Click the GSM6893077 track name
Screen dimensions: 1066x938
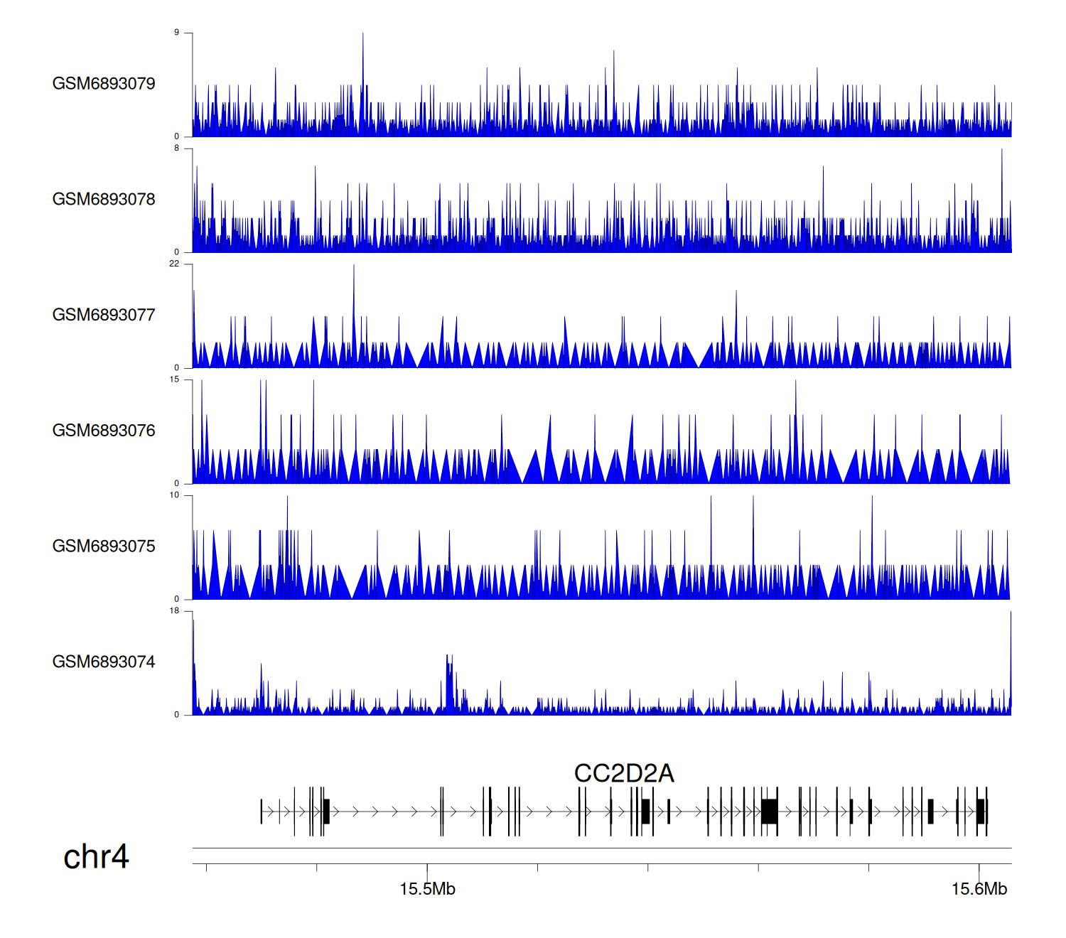pyautogui.click(x=104, y=316)
